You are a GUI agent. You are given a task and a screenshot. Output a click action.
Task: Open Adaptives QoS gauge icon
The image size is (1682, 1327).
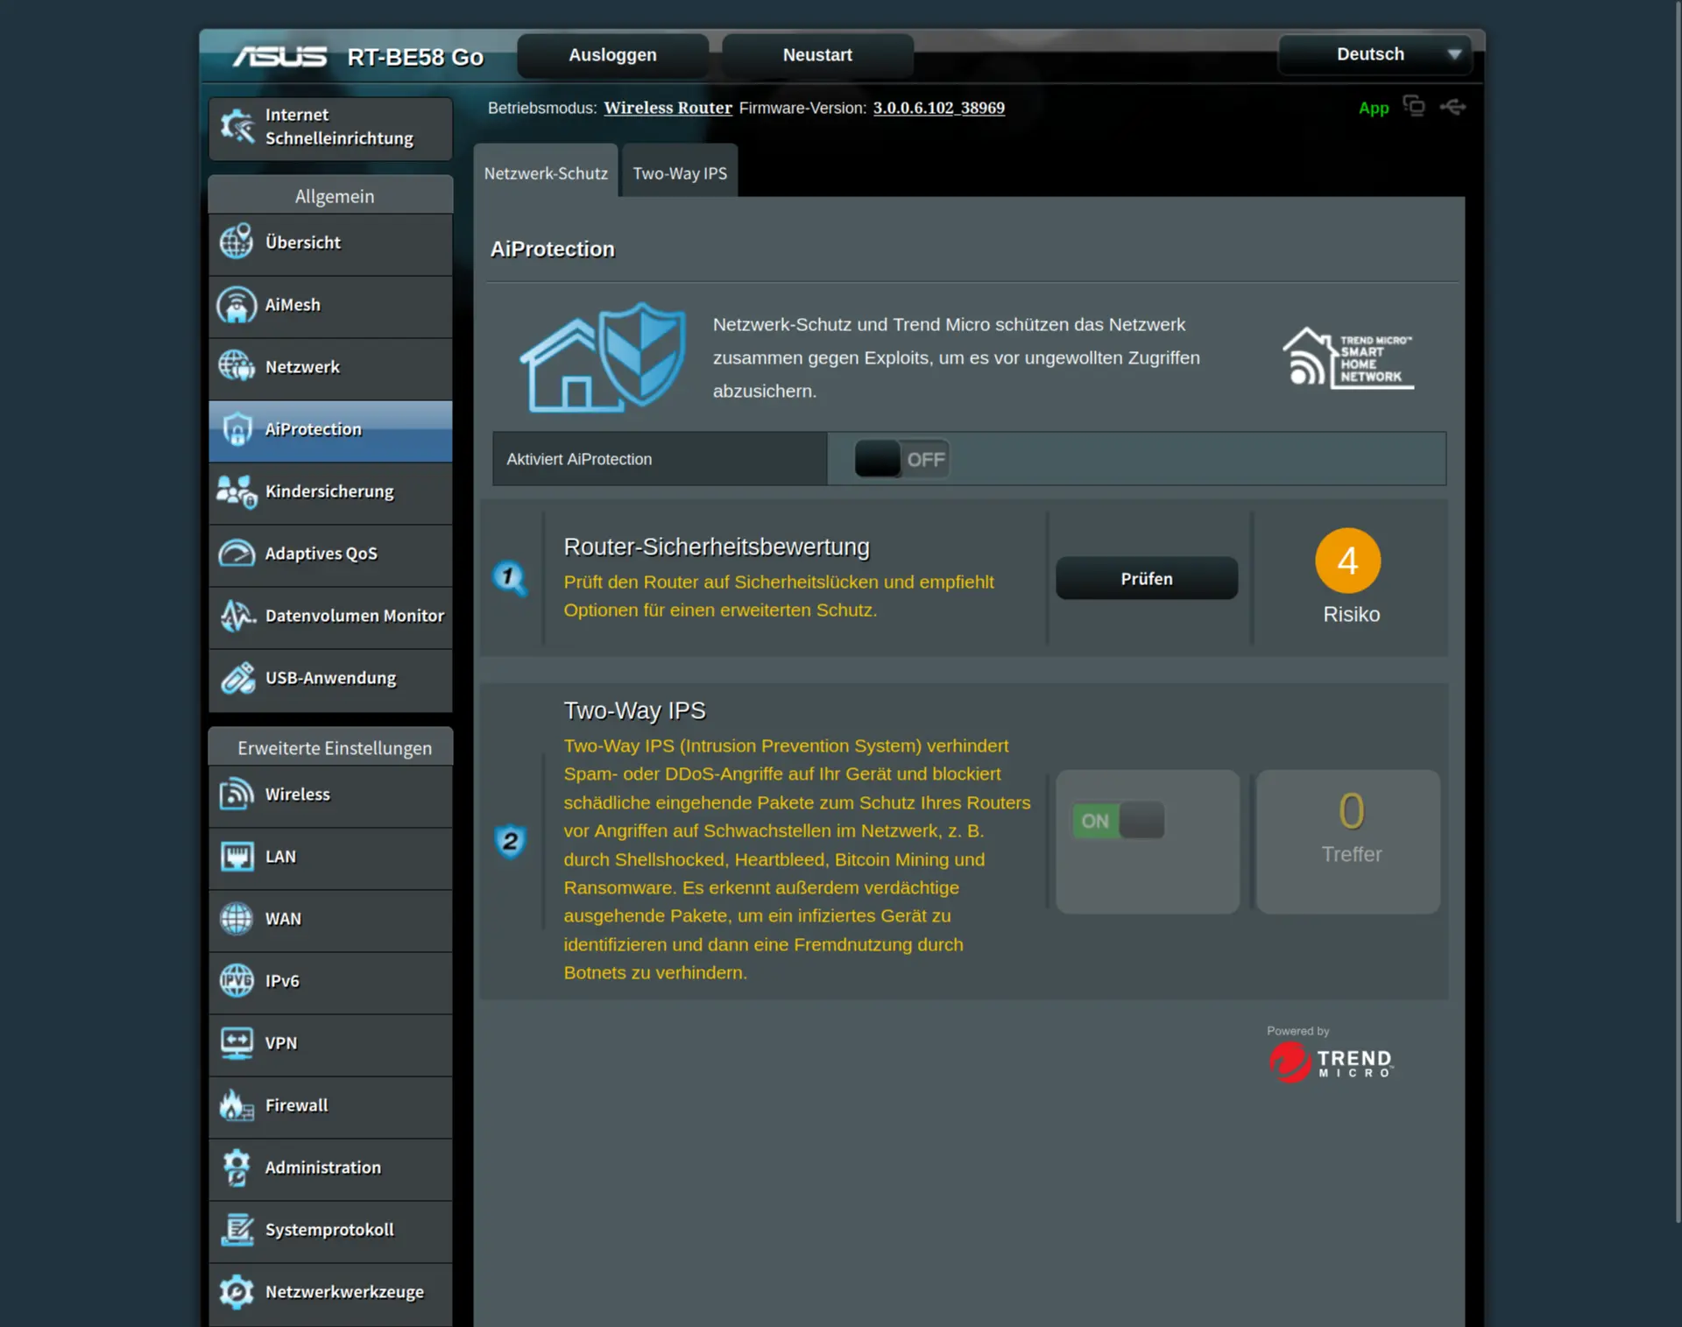point(237,554)
